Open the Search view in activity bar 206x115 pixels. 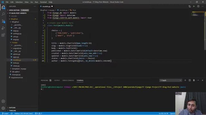tap(3, 14)
